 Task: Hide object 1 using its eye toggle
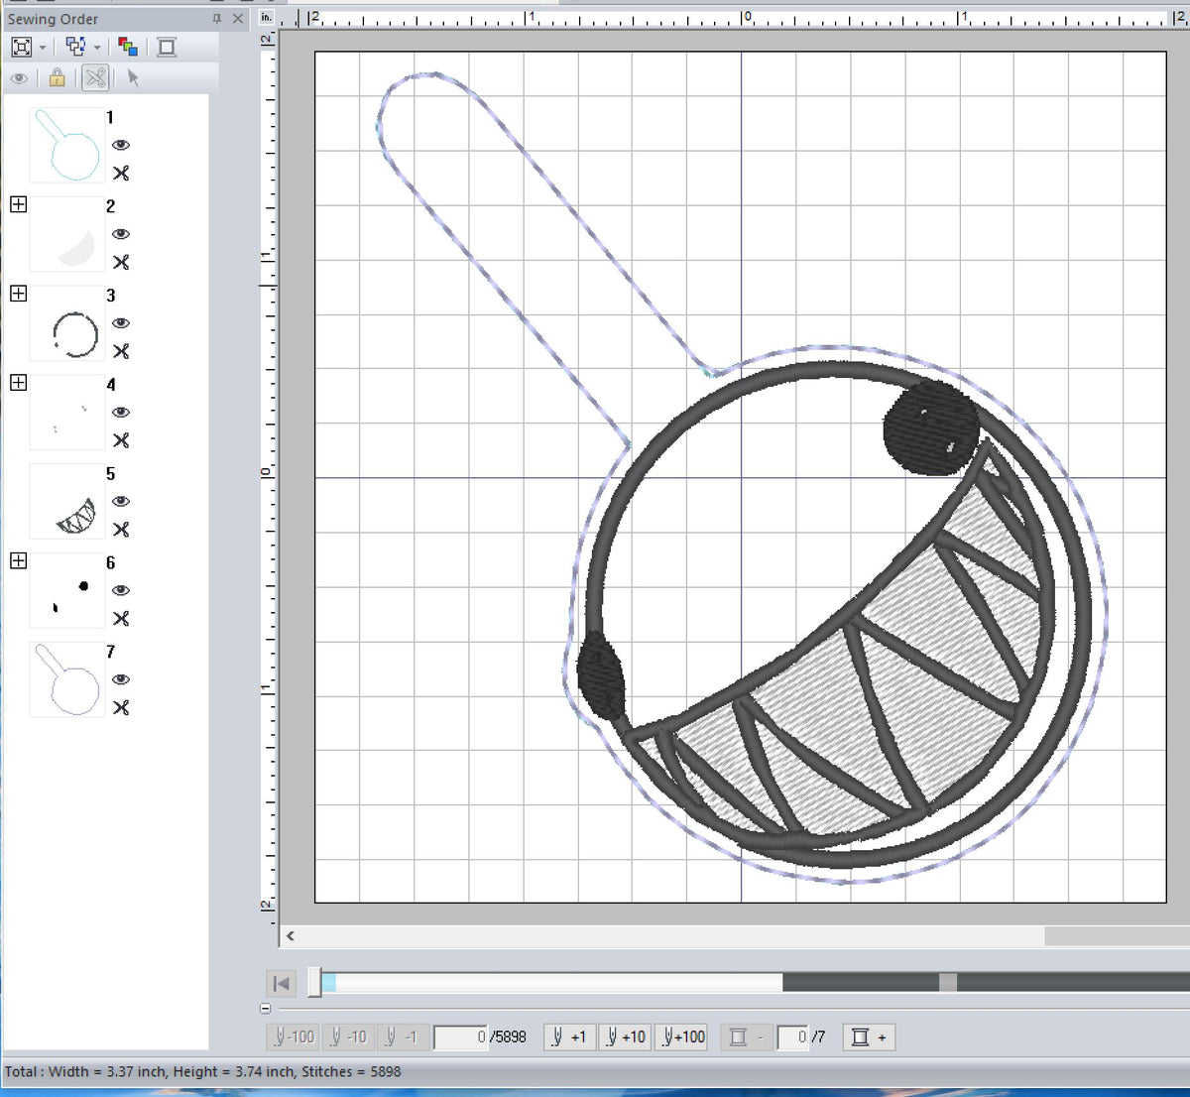(x=121, y=145)
